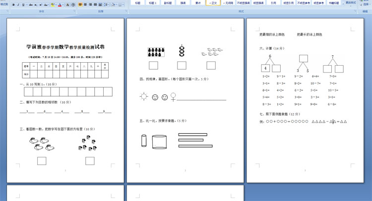The width and height of the screenshot is (372, 201).
Task: Apply the 标题 style
Action: coord(137,3)
